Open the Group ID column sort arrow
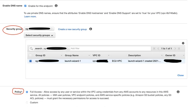The height and width of the screenshot is (107, 191). click(x=61, y=55)
